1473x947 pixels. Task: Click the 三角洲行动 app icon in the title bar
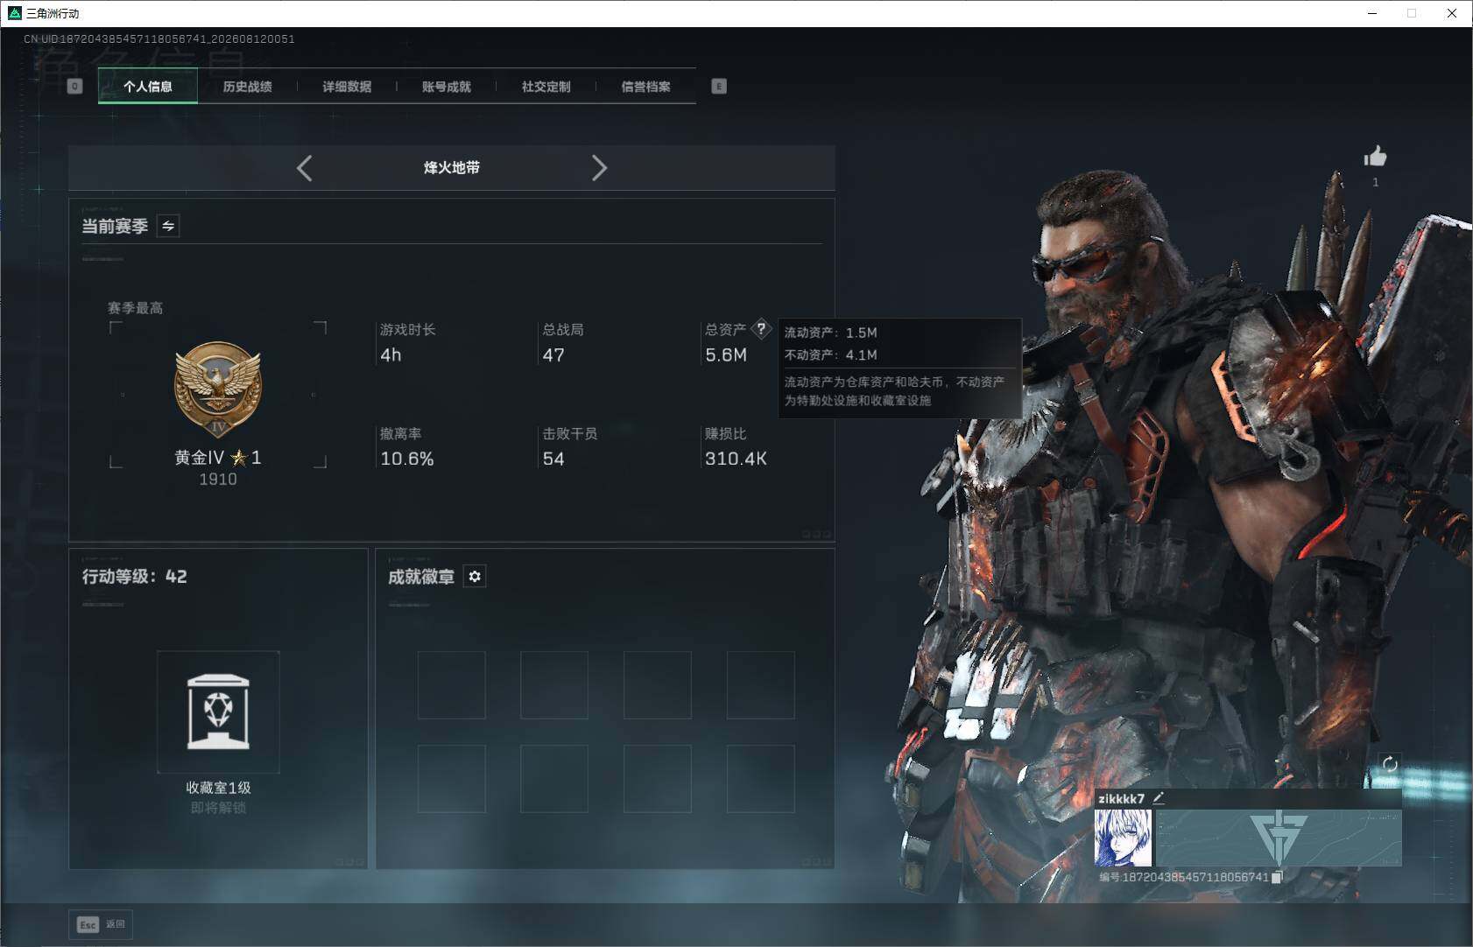tap(14, 13)
